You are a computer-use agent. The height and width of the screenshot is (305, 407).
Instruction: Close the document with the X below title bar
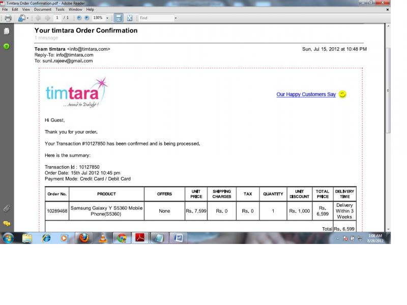tap(388, 10)
